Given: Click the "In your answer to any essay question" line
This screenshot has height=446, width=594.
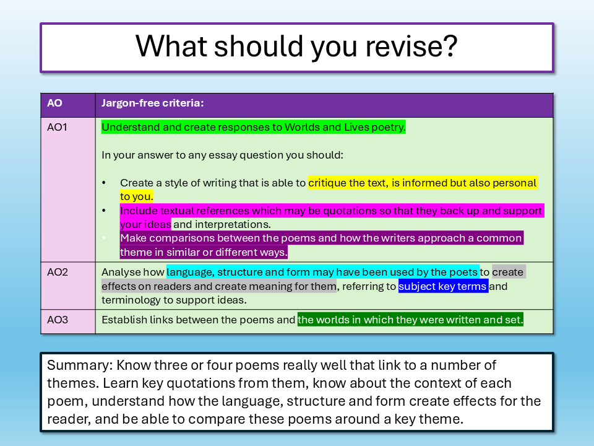Looking at the screenshot, I should click(222, 155).
